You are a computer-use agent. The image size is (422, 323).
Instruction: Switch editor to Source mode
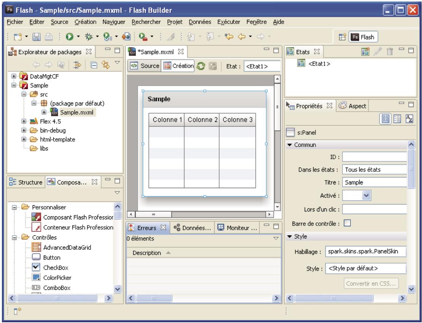pos(145,66)
